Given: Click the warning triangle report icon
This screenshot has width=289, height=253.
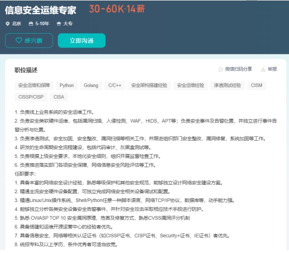Looking at the screenshot, I should coord(263,69).
